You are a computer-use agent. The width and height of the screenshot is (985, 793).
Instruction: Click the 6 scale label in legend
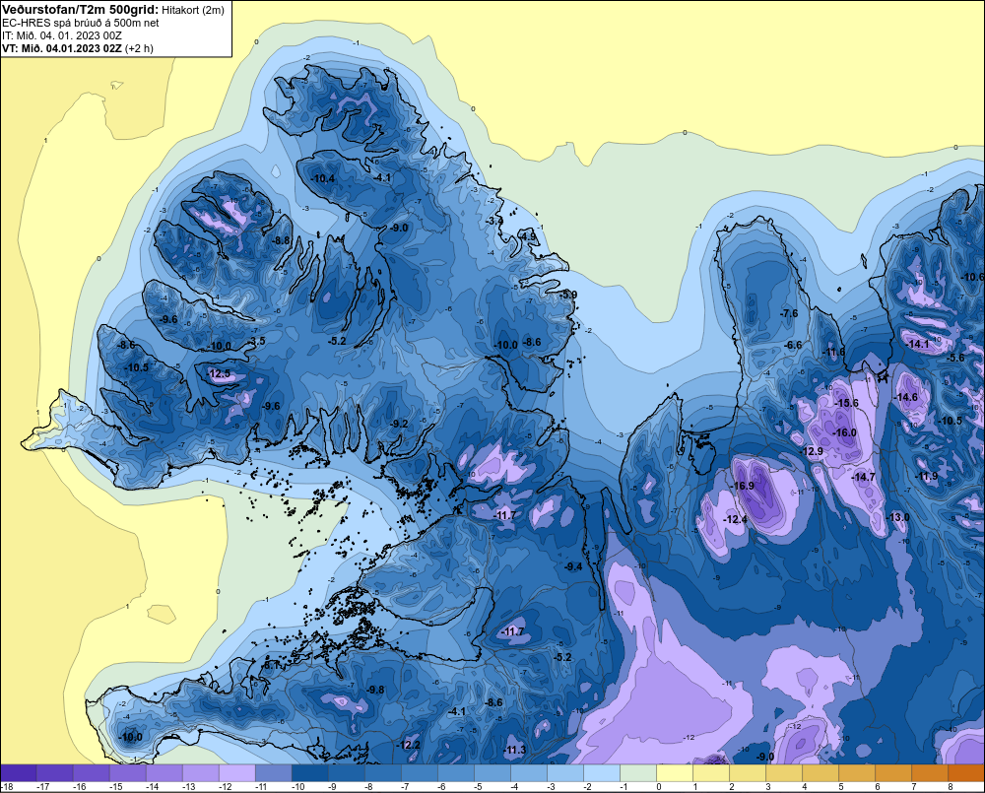click(x=878, y=787)
